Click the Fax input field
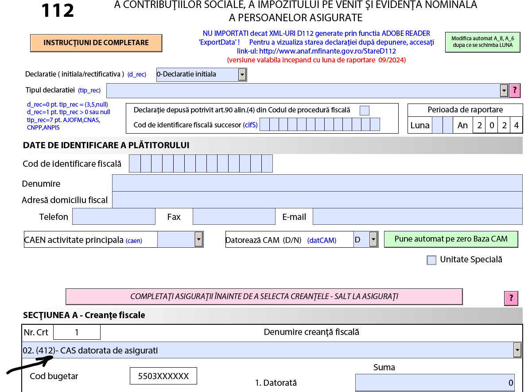This screenshot has height=392, width=532. tap(234, 216)
